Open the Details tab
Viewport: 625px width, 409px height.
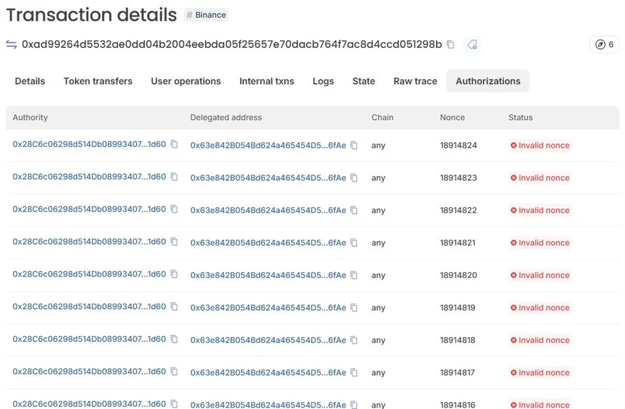pos(30,81)
